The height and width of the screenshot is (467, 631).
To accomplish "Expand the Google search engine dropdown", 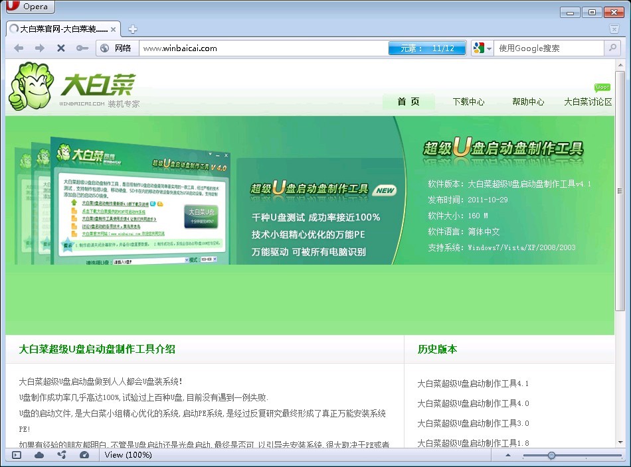I will [482, 48].
